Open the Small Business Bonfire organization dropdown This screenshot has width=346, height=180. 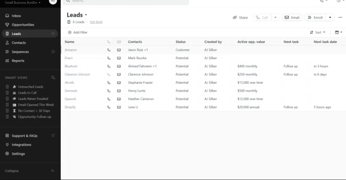23,3
